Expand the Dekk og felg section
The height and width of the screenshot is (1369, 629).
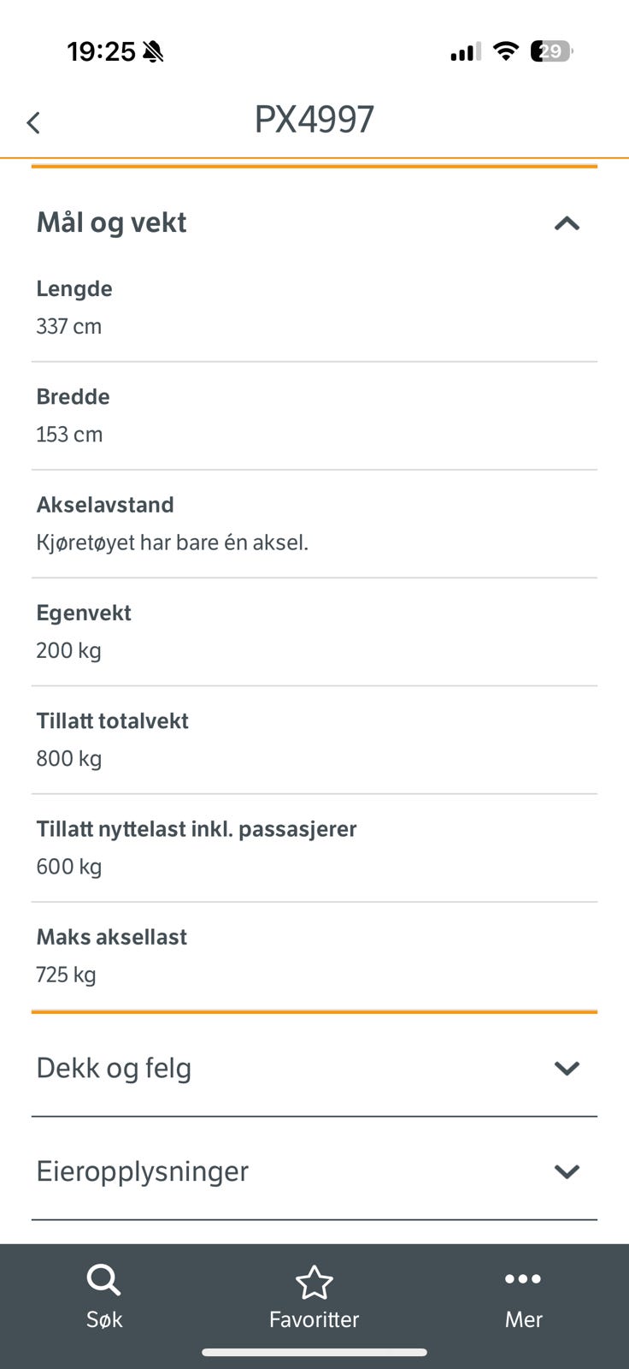tap(567, 1068)
